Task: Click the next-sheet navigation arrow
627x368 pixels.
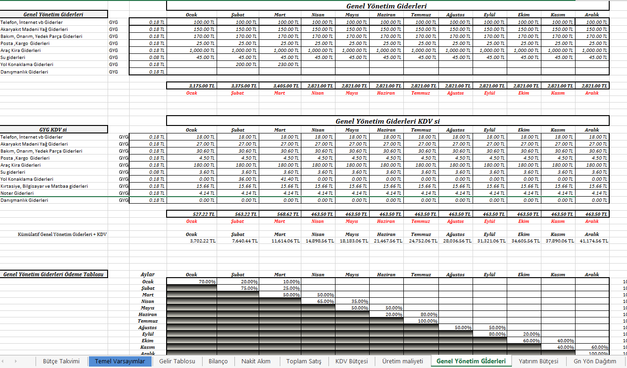Action: pyautogui.click(x=15, y=361)
